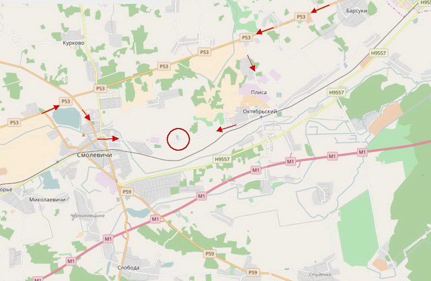Click the number 5 junction marker
This screenshot has width=431, height=281.
116,181
